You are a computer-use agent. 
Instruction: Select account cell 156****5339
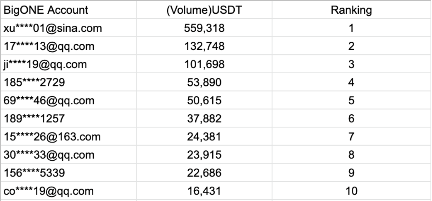[34, 173]
